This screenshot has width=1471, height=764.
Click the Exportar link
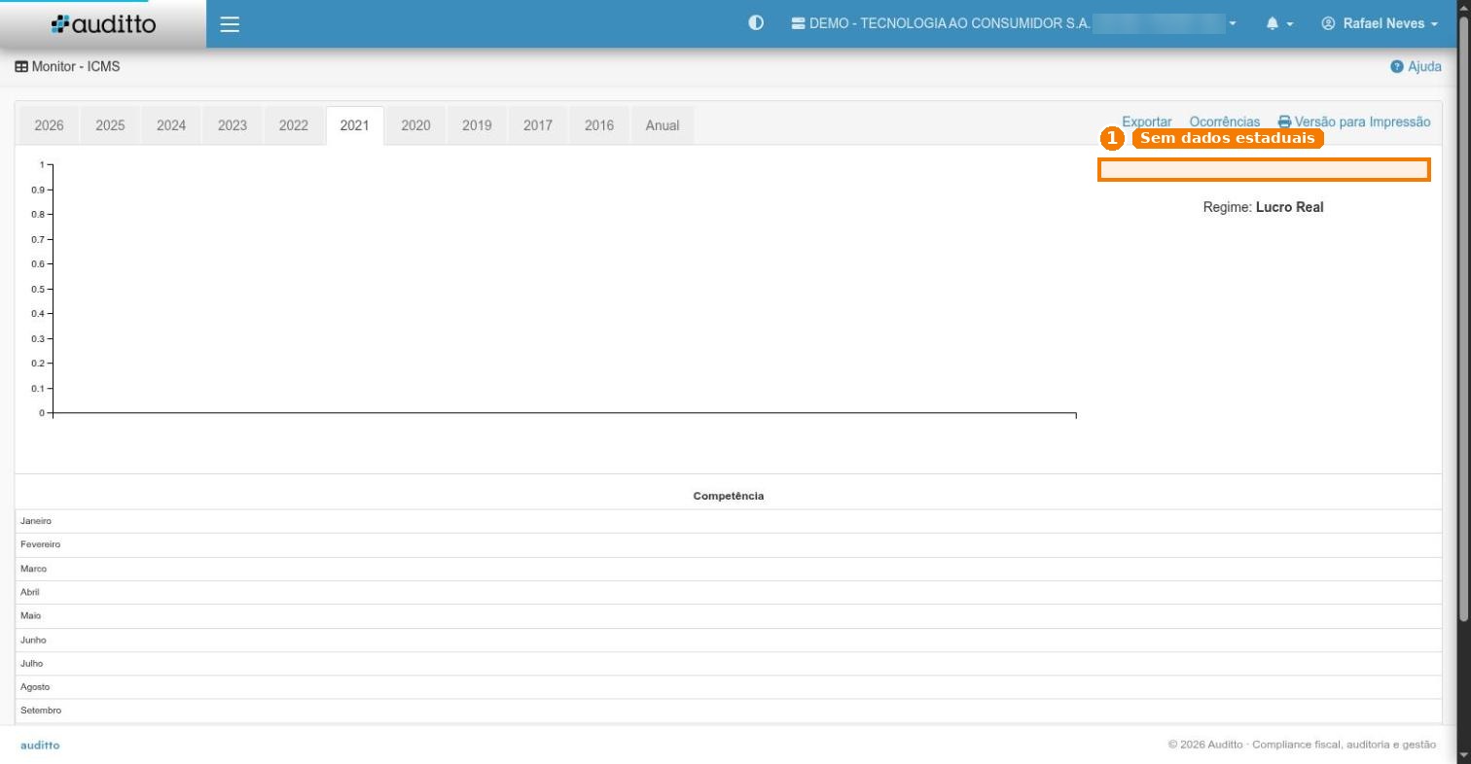coord(1147,122)
